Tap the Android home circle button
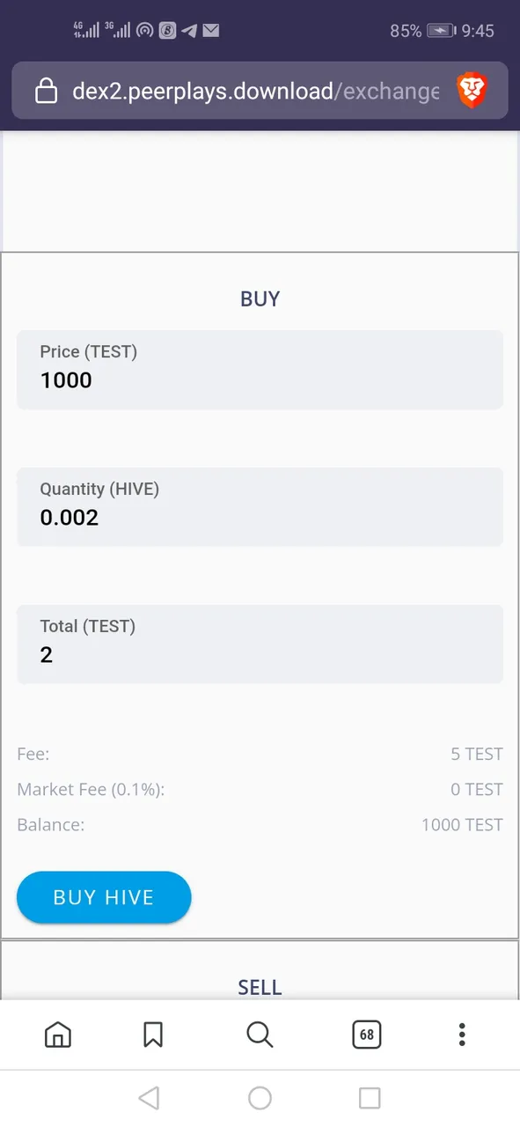Viewport: 520px width, 1127px height. pos(260,1098)
